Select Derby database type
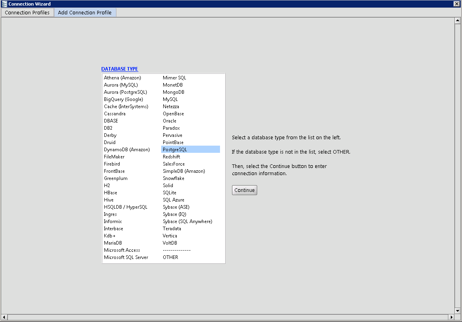 (110, 135)
